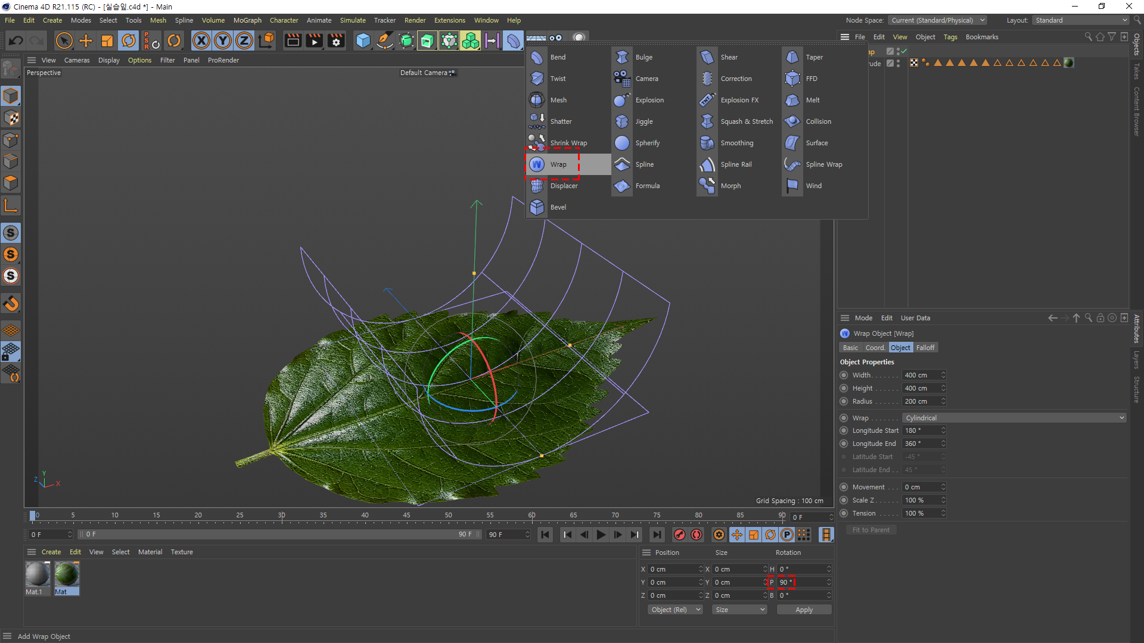Click the Undo arrow in toolbar

click(16, 40)
